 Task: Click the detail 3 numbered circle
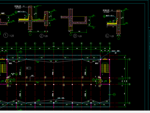click(x=75, y=36)
